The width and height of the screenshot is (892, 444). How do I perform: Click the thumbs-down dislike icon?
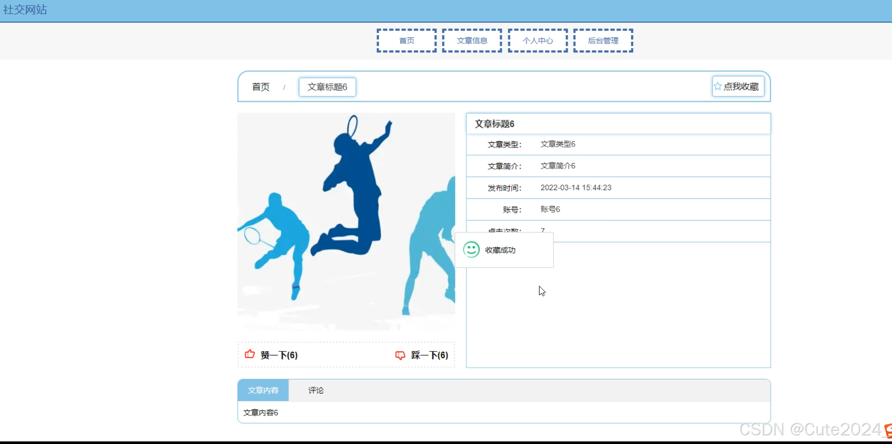tap(400, 355)
